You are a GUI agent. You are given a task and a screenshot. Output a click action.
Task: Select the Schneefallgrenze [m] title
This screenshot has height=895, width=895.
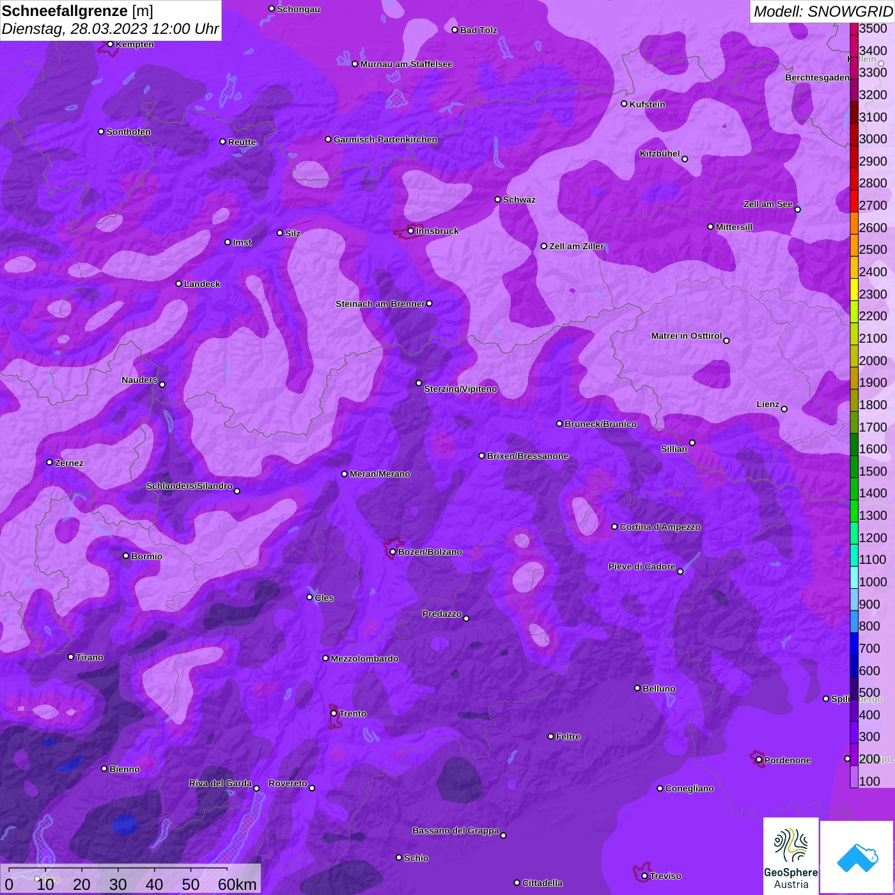[77, 11]
